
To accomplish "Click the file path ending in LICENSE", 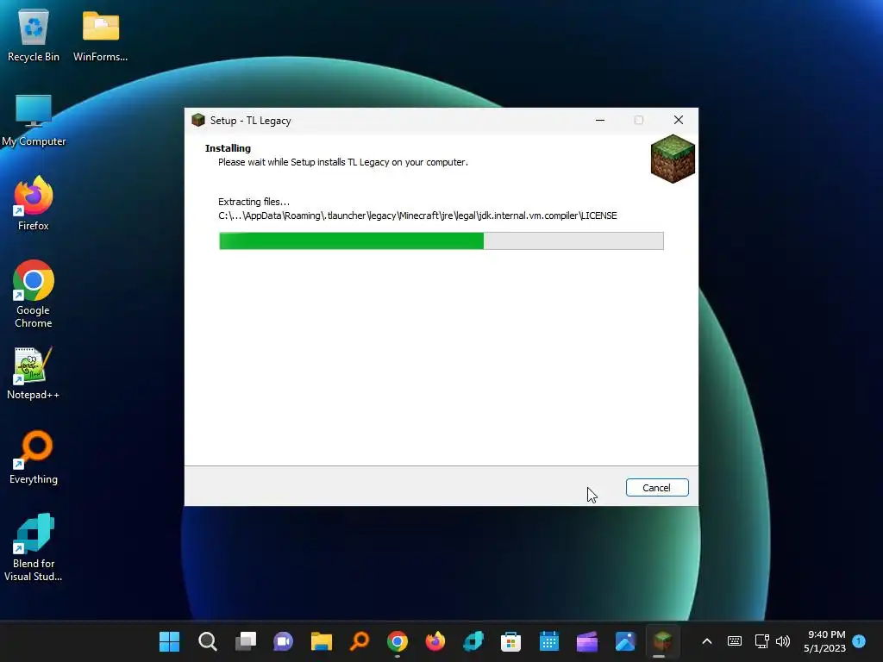I will 417,215.
